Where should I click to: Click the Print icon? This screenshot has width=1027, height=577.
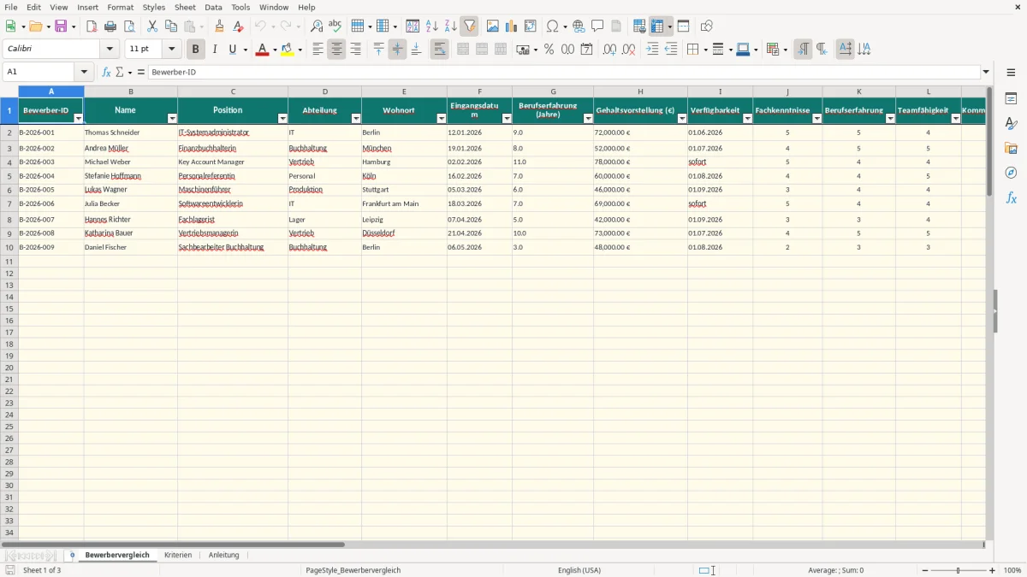coord(110,26)
